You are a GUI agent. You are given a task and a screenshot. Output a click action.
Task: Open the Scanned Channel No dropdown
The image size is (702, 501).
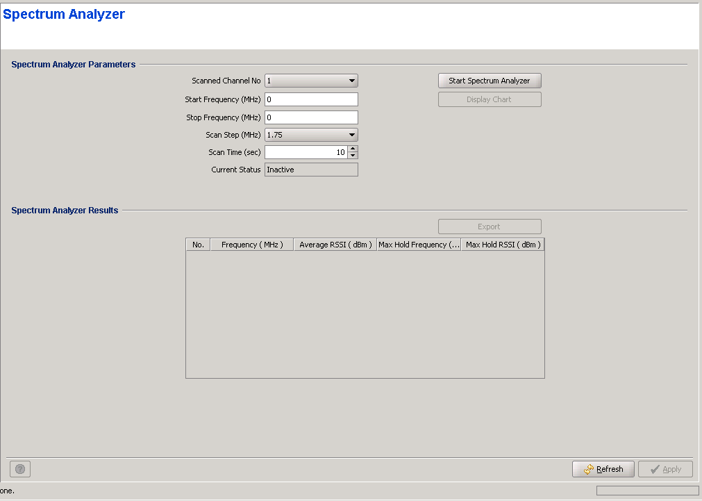[x=311, y=81]
